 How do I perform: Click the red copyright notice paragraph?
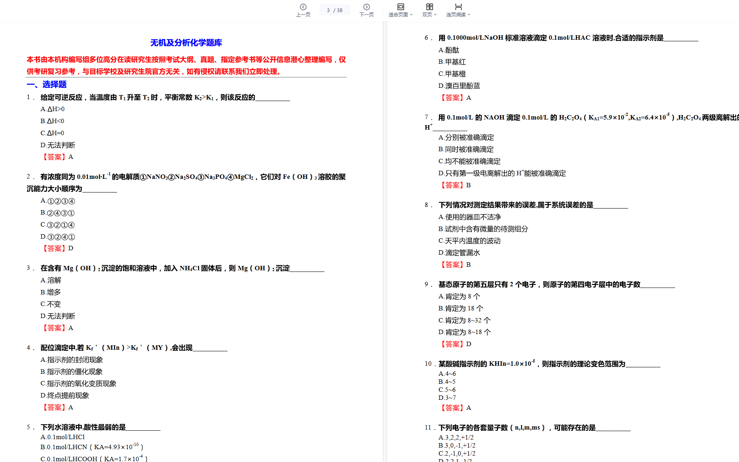(186, 65)
